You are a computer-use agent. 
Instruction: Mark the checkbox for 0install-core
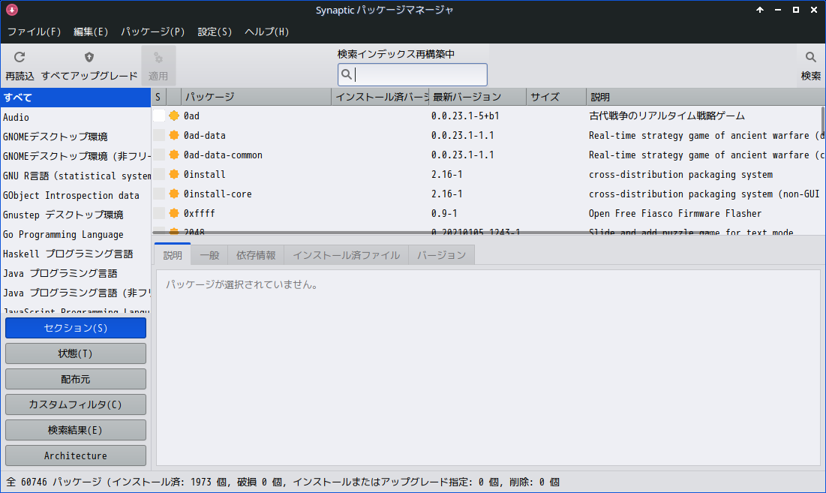(158, 194)
